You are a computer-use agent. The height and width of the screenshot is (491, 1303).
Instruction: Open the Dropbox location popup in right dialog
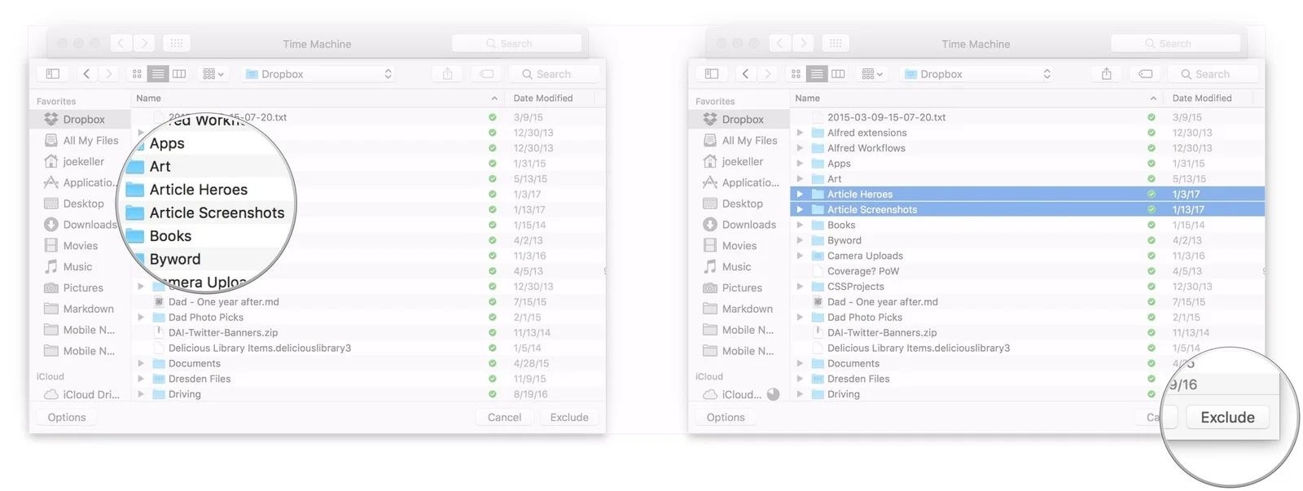click(x=977, y=74)
